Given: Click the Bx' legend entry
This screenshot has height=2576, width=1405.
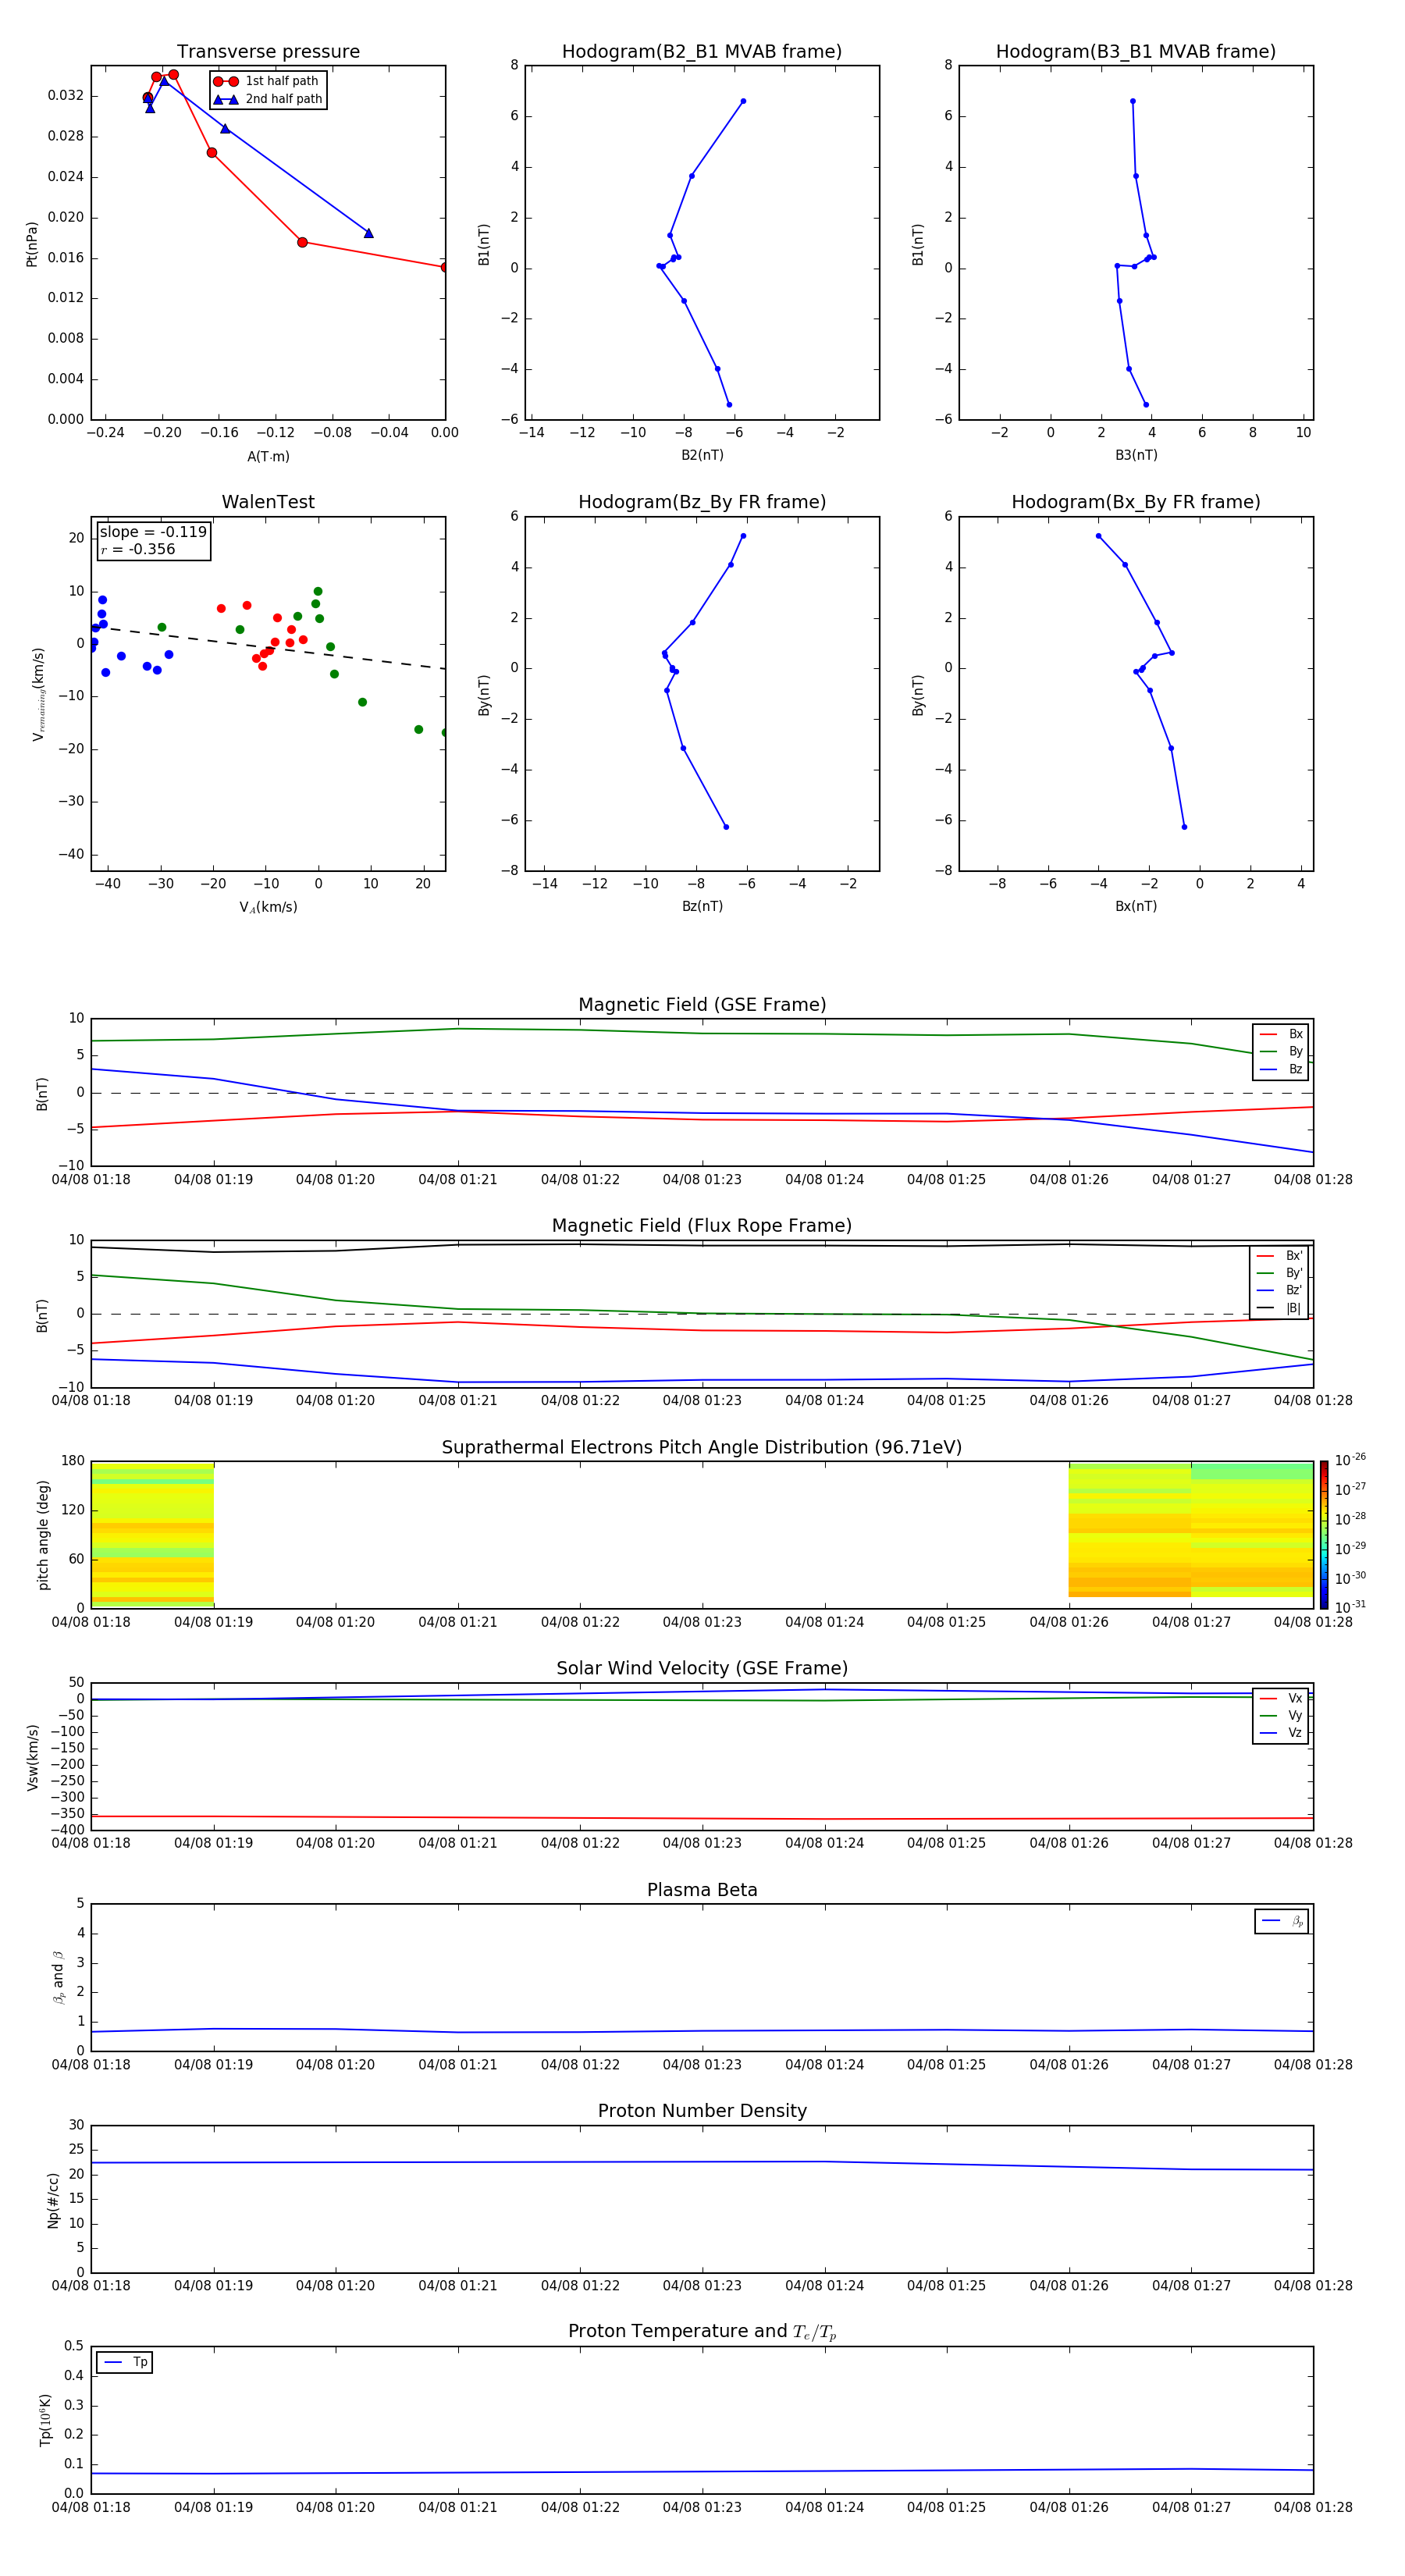Looking at the screenshot, I should (x=1279, y=1256).
